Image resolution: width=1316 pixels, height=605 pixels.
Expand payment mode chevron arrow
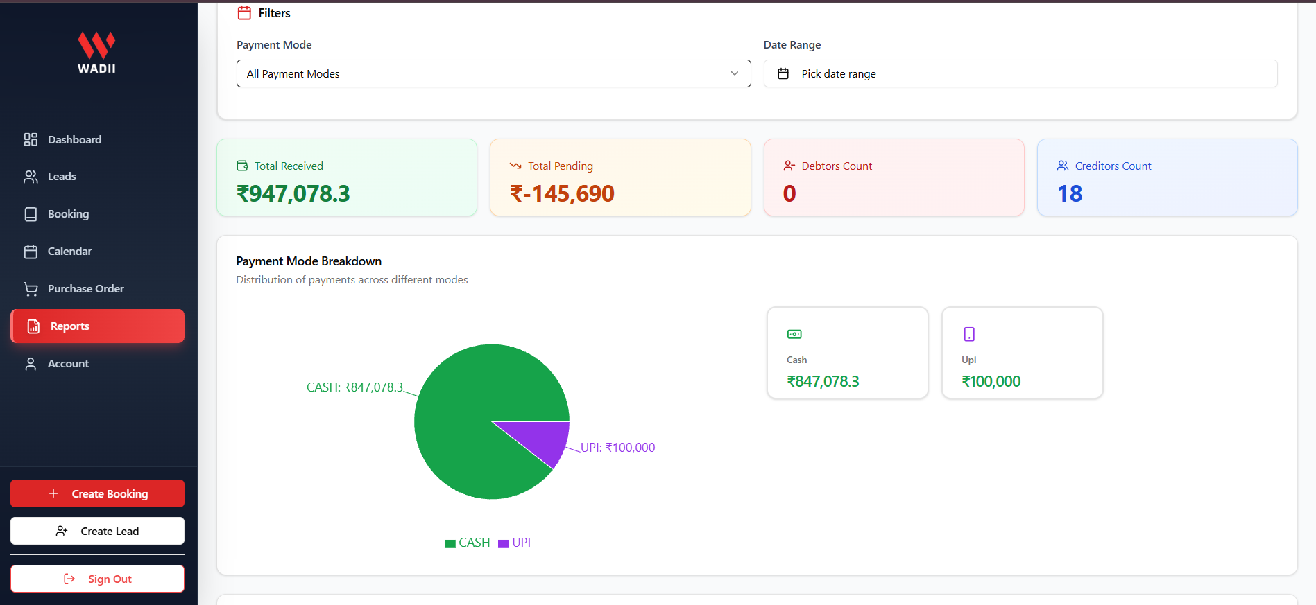(x=735, y=73)
